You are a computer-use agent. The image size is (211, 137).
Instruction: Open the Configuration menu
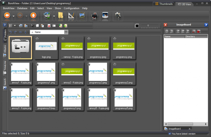pyautogui.click(x=71, y=8)
